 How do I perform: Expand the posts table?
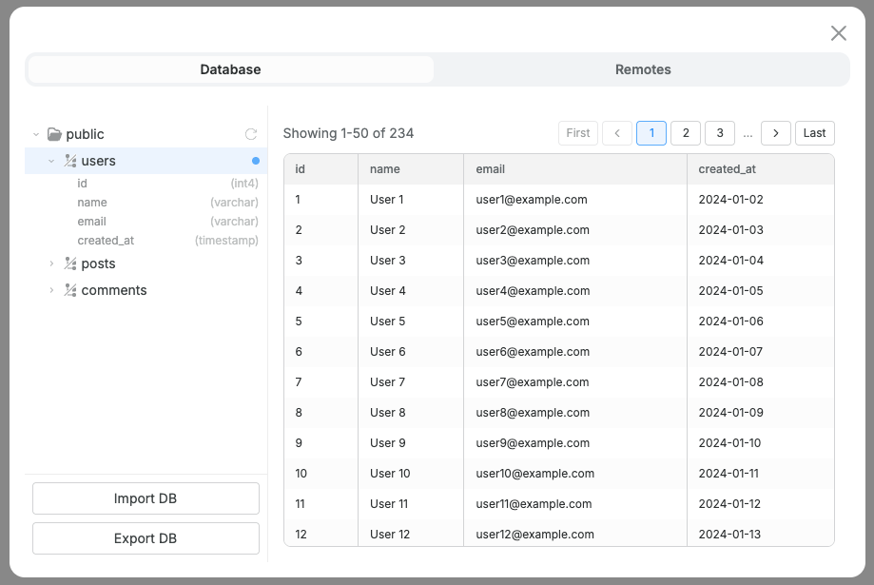(50, 263)
